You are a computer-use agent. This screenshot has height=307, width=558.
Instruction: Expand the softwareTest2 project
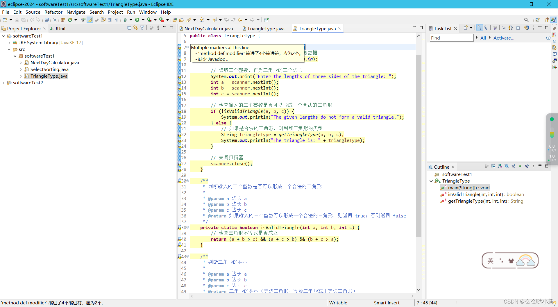(x=3, y=83)
